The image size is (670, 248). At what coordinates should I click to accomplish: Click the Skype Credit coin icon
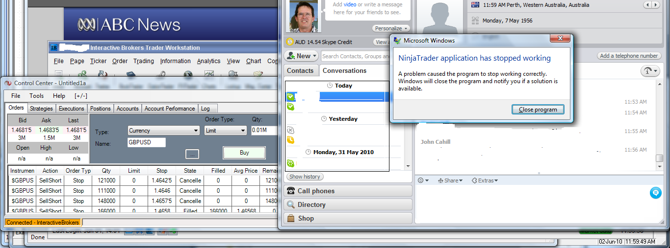click(290, 42)
